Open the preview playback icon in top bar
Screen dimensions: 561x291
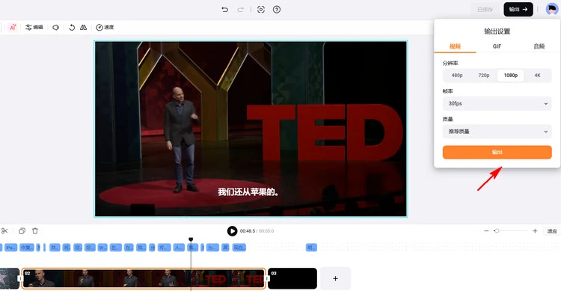click(x=261, y=10)
